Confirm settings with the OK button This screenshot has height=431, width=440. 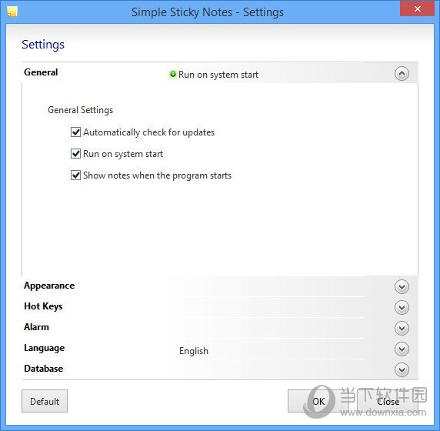point(318,401)
